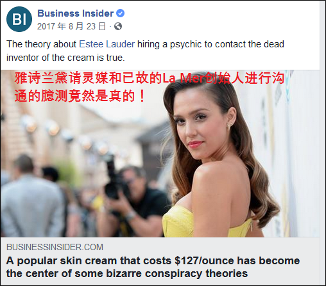Image resolution: width=326 pixels, height=286 pixels.
Task: Click the post caption text about psychic
Action: pyautogui.click(x=145, y=51)
